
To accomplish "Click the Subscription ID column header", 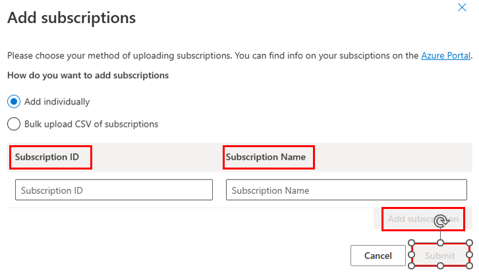I will click(x=47, y=157).
